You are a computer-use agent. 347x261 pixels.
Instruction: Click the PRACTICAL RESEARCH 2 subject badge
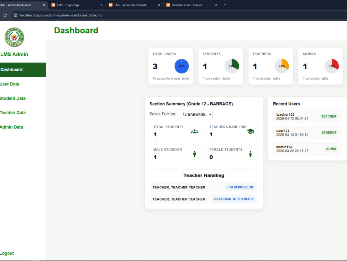point(234,199)
